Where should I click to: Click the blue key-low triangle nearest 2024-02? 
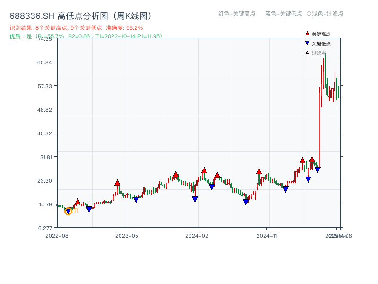pyautogui.click(x=195, y=199)
